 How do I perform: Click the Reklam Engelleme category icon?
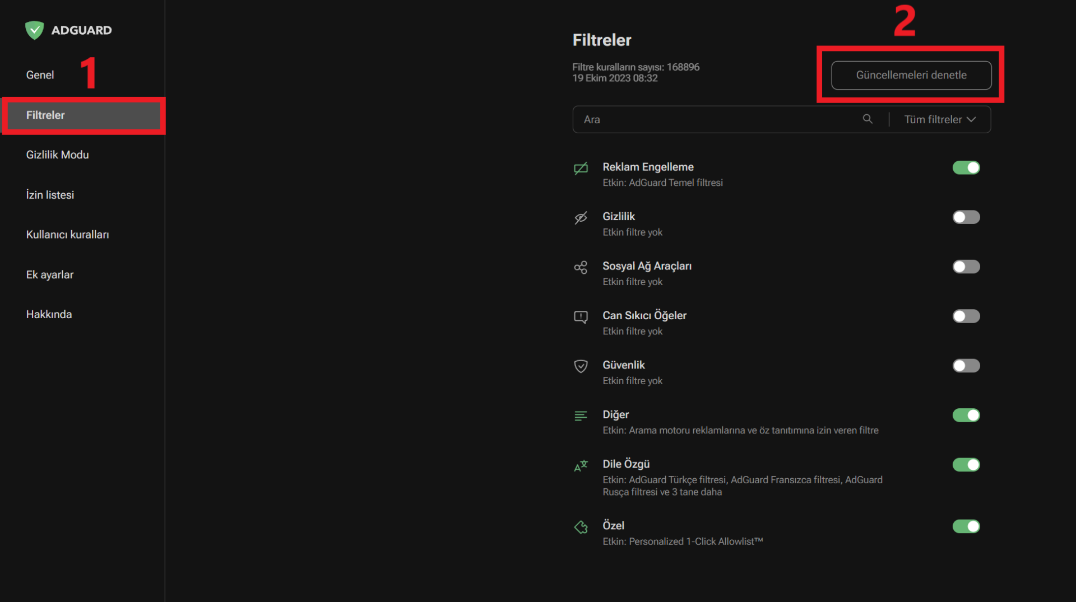(581, 168)
